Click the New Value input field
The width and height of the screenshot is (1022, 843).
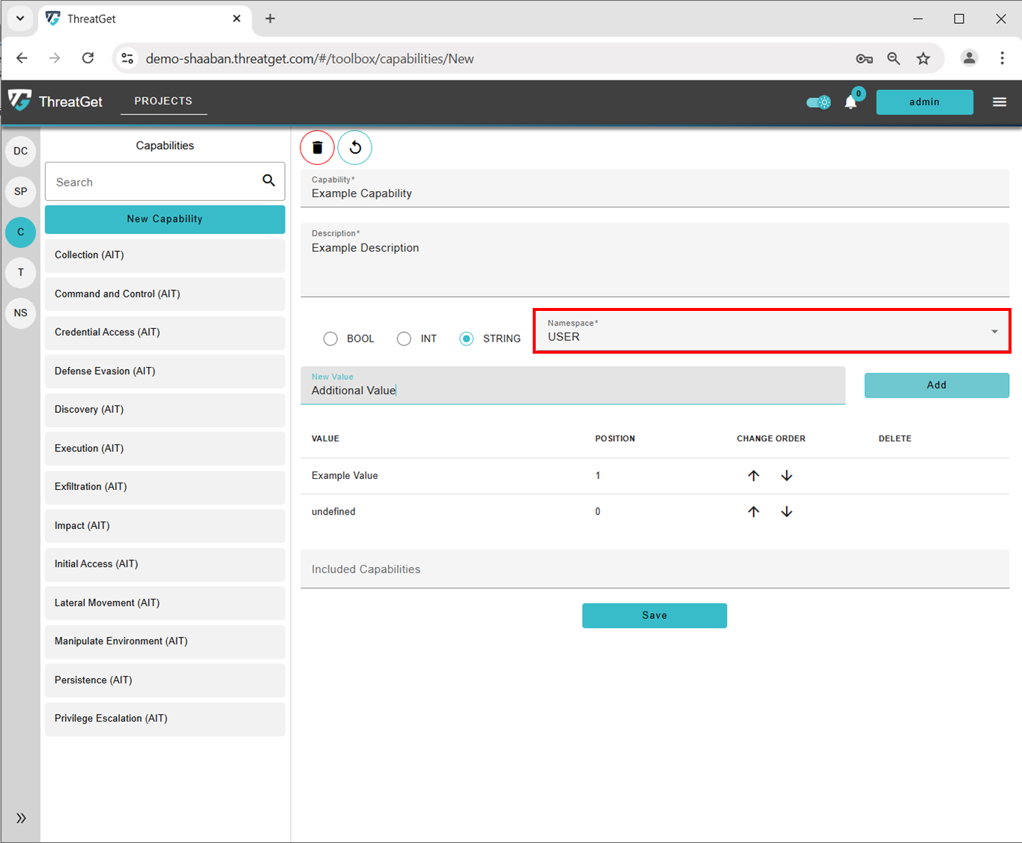572,390
